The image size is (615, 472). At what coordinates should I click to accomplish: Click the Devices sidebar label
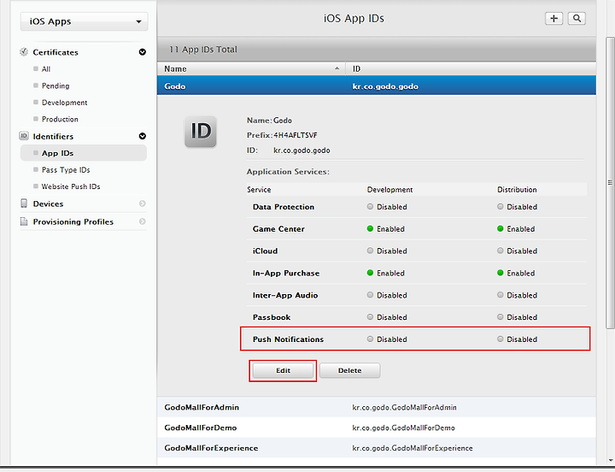[x=48, y=204]
